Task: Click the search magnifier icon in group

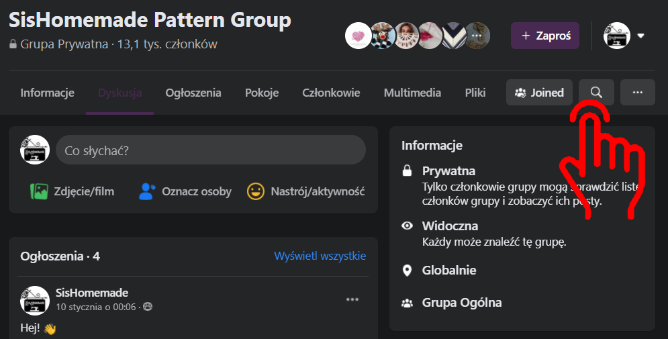Action: tap(596, 93)
